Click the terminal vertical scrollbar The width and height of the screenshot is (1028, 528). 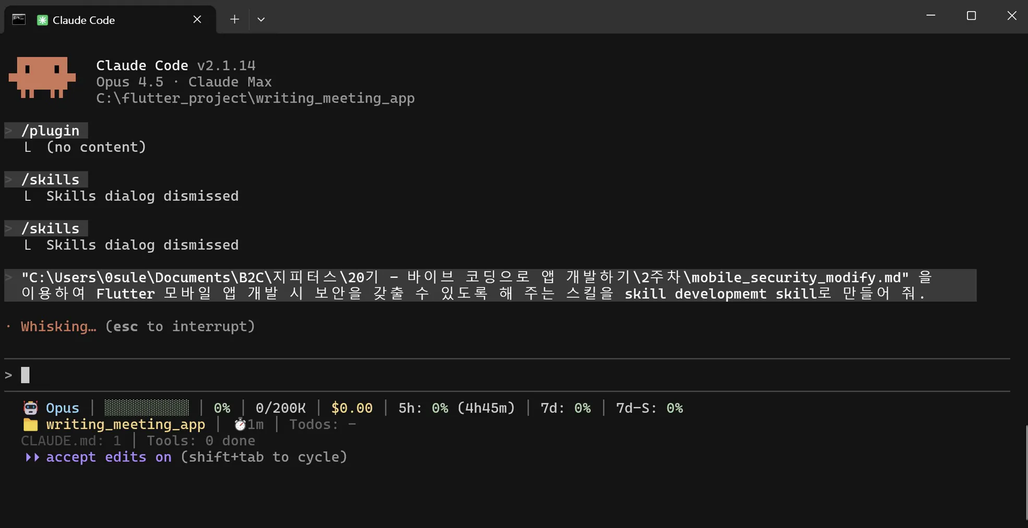pyautogui.click(x=1025, y=472)
